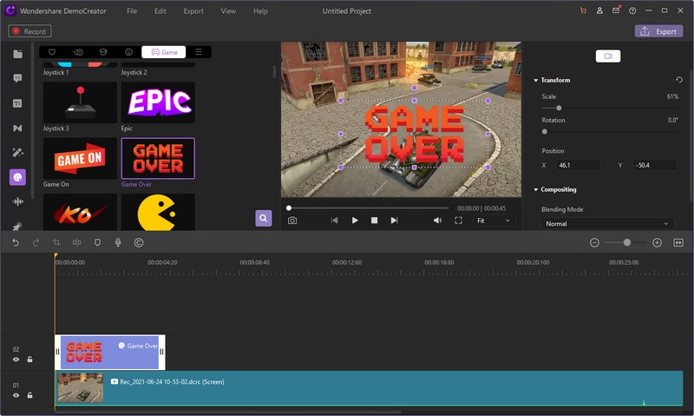Open the Edit menu
The image size is (694, 416).
(x=160, y=11)
